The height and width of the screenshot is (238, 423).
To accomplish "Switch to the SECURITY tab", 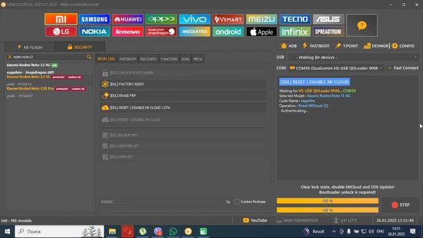I will point(80,47).
